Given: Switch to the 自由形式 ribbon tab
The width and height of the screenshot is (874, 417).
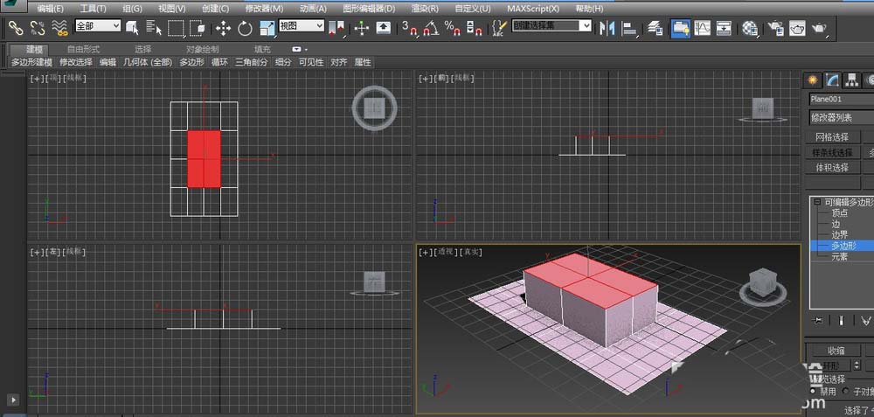Looking at the screenshot, I should 84,49.
